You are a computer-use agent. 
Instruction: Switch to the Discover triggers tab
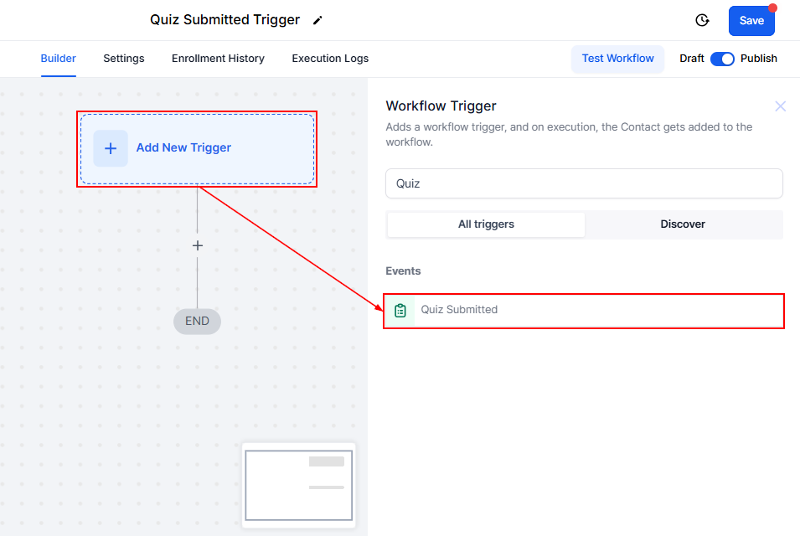683,224
